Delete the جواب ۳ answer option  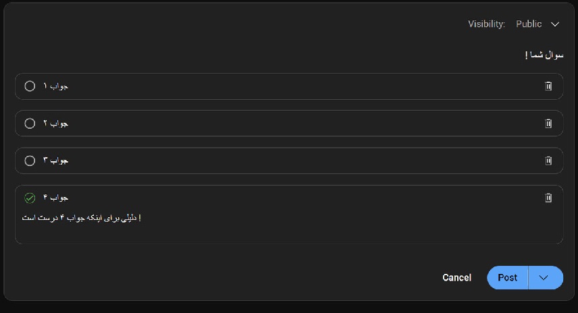[x=548, y=161]
